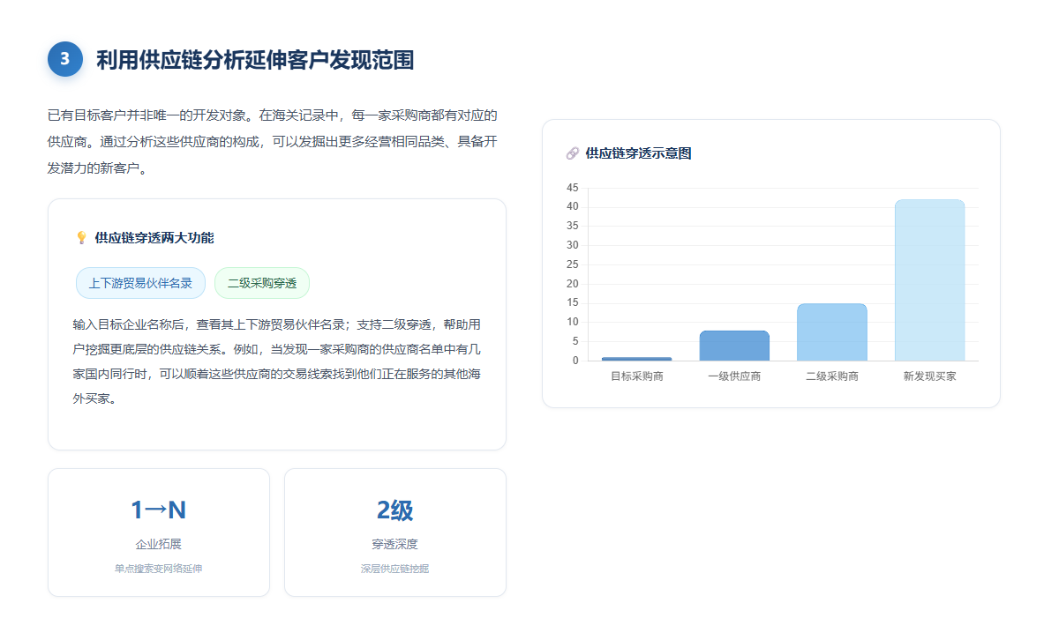The image size is (1044, 618).
Task: Click the 企业拓展 card label
Action: [x=159, y=544]
